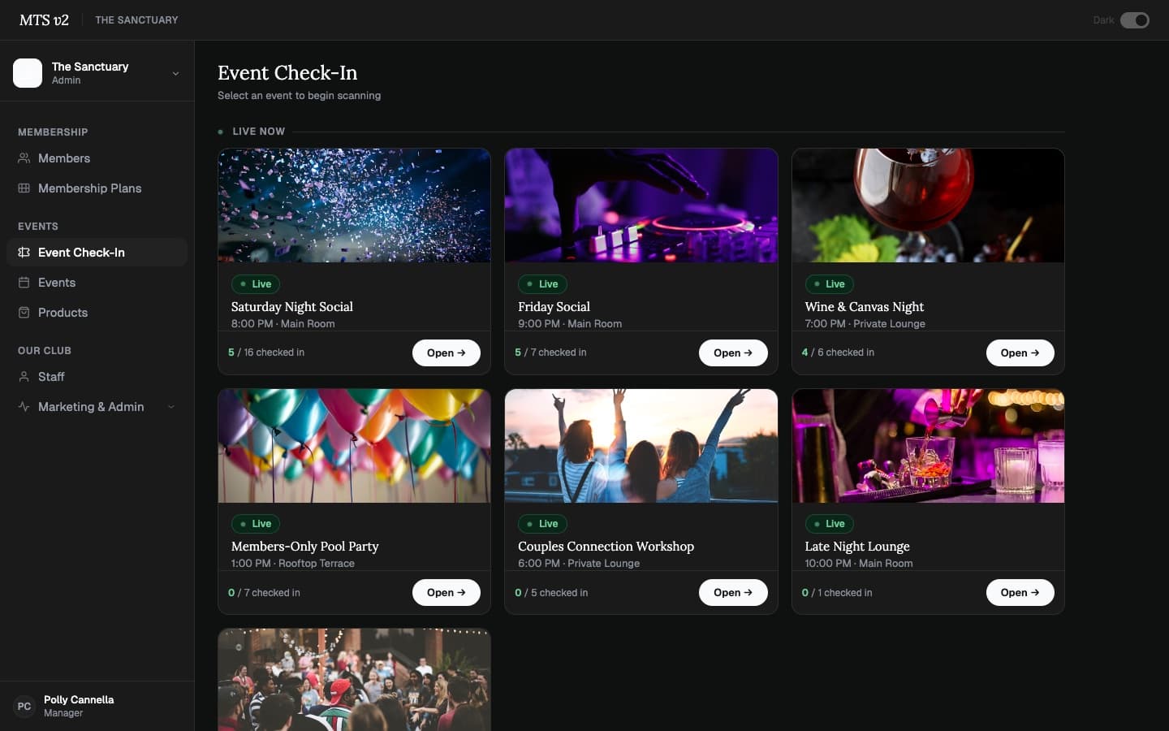1169x731 pixels.
Task: Click the Events calendar icon
Action: click(24, 283)
